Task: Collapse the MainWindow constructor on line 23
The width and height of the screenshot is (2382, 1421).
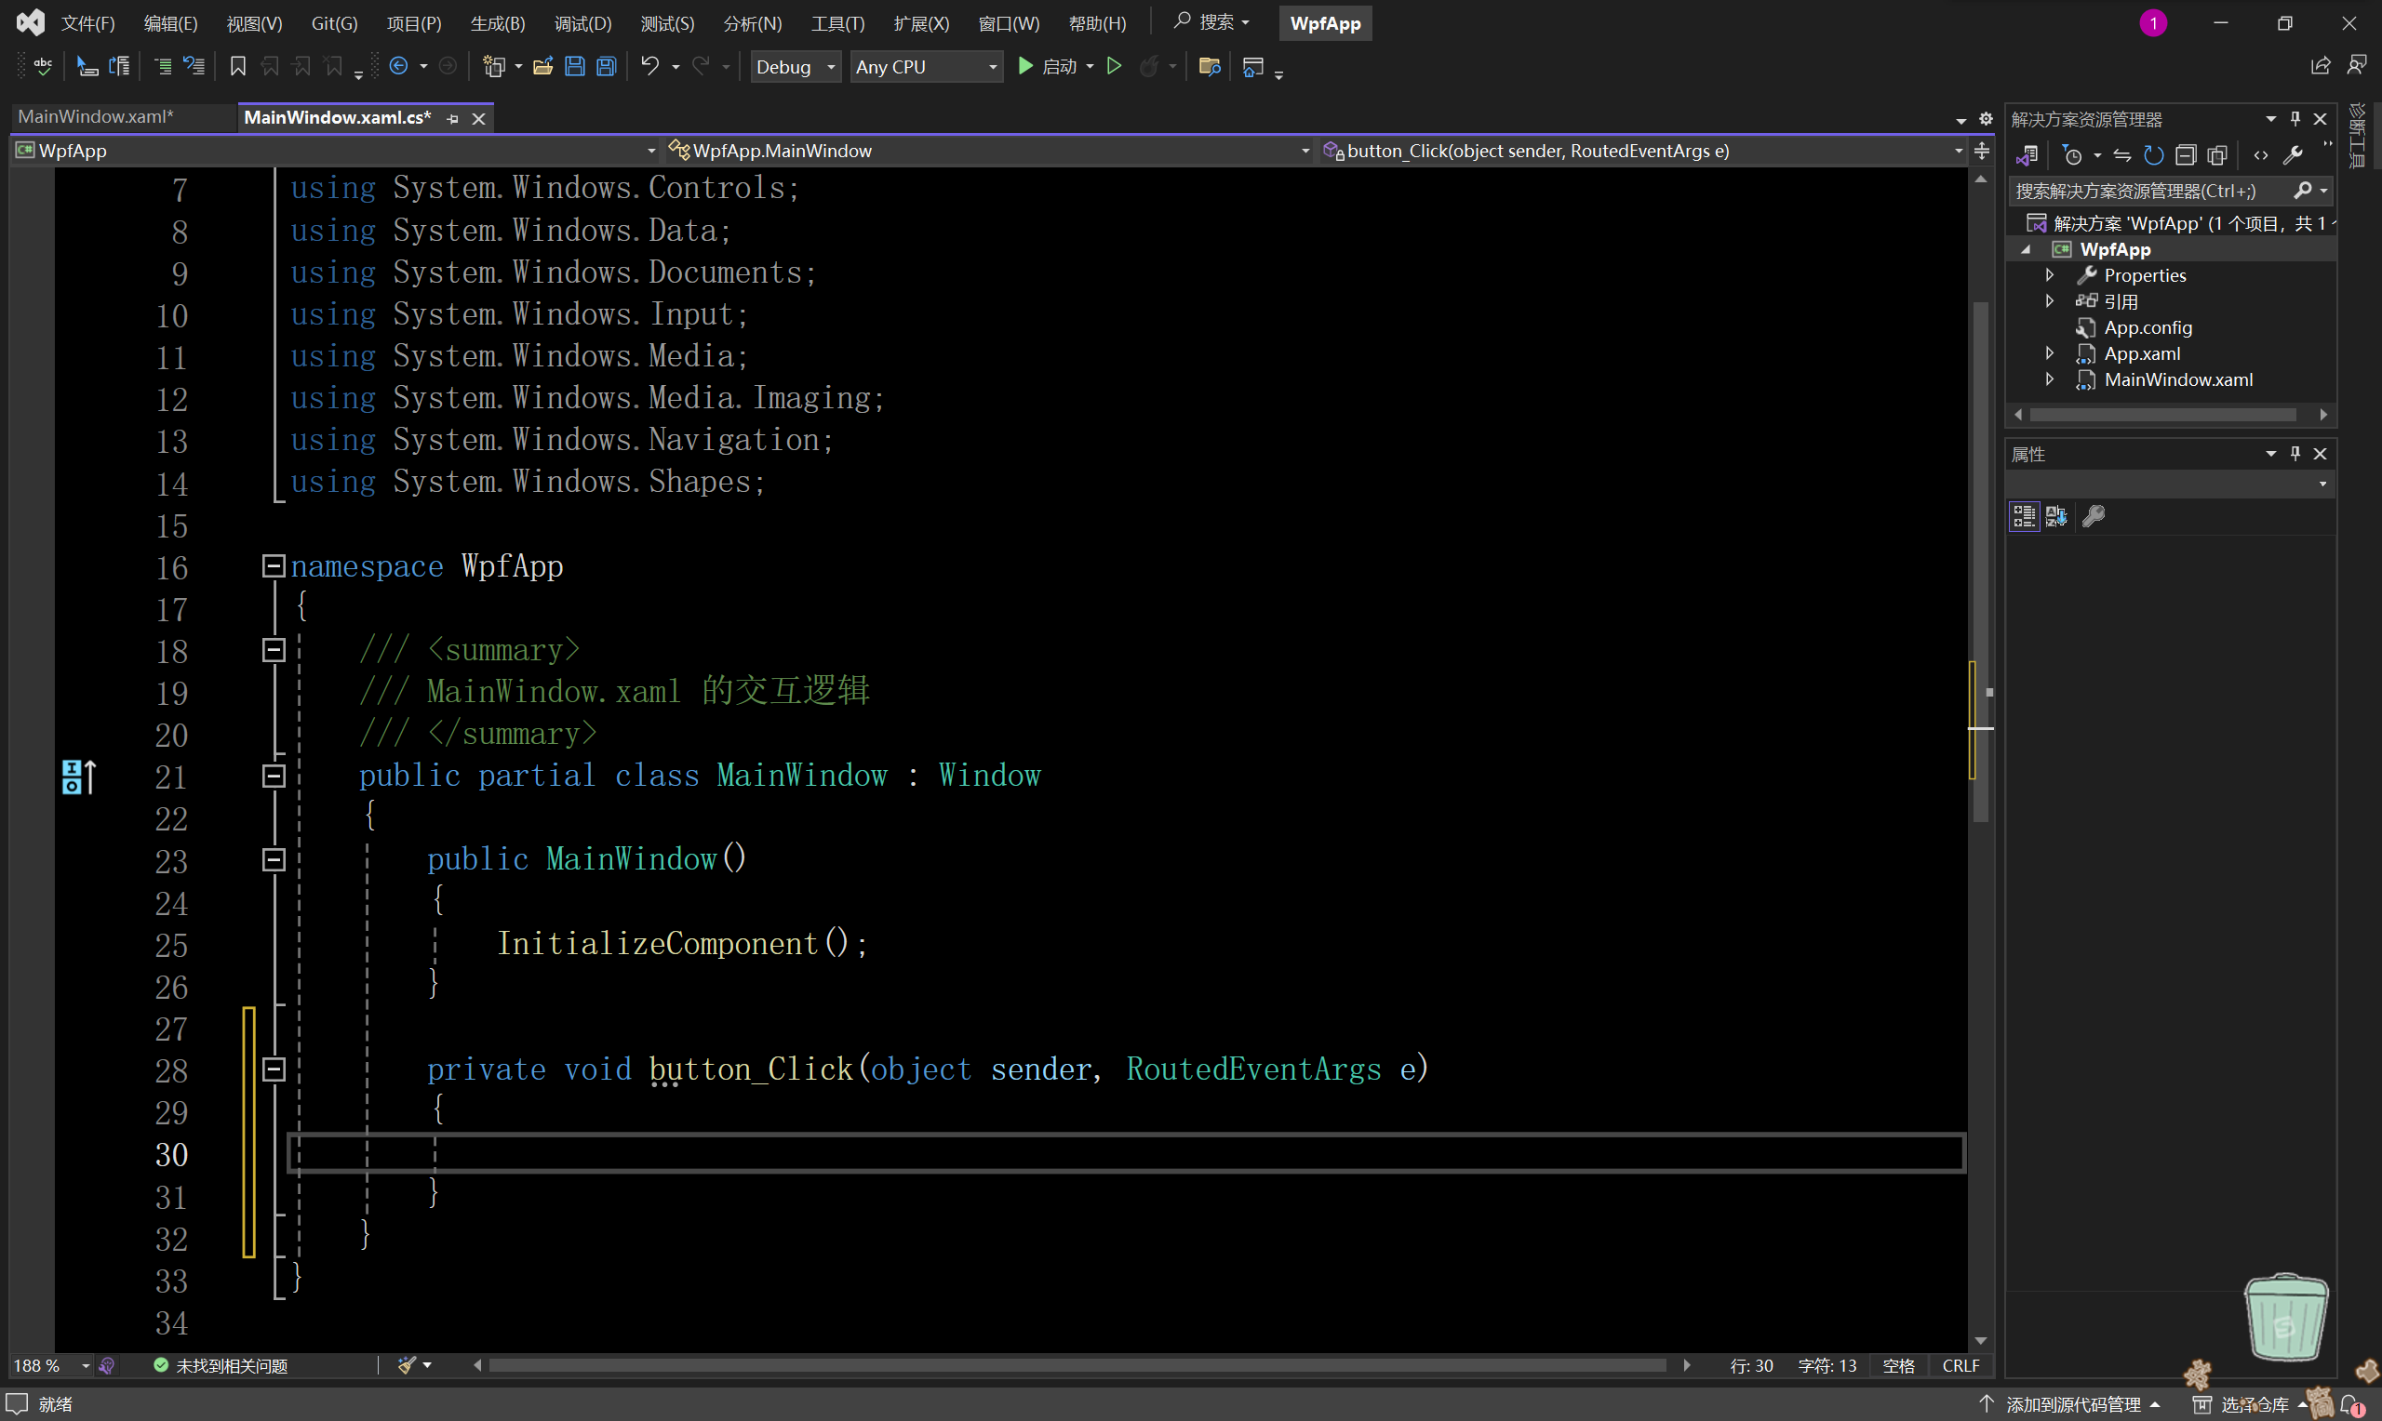Action: (x=273, y=860)
